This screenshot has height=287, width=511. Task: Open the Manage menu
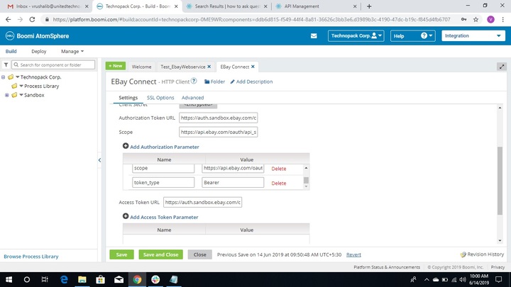click(x=72, y=51)
